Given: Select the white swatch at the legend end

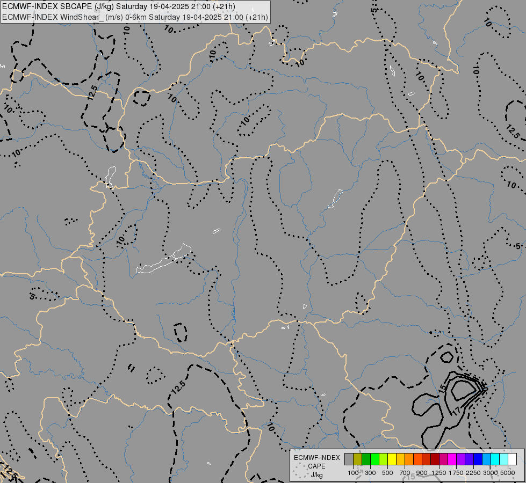Looking at the screenshot, I should pyautogui.click(x=512, y=459).
